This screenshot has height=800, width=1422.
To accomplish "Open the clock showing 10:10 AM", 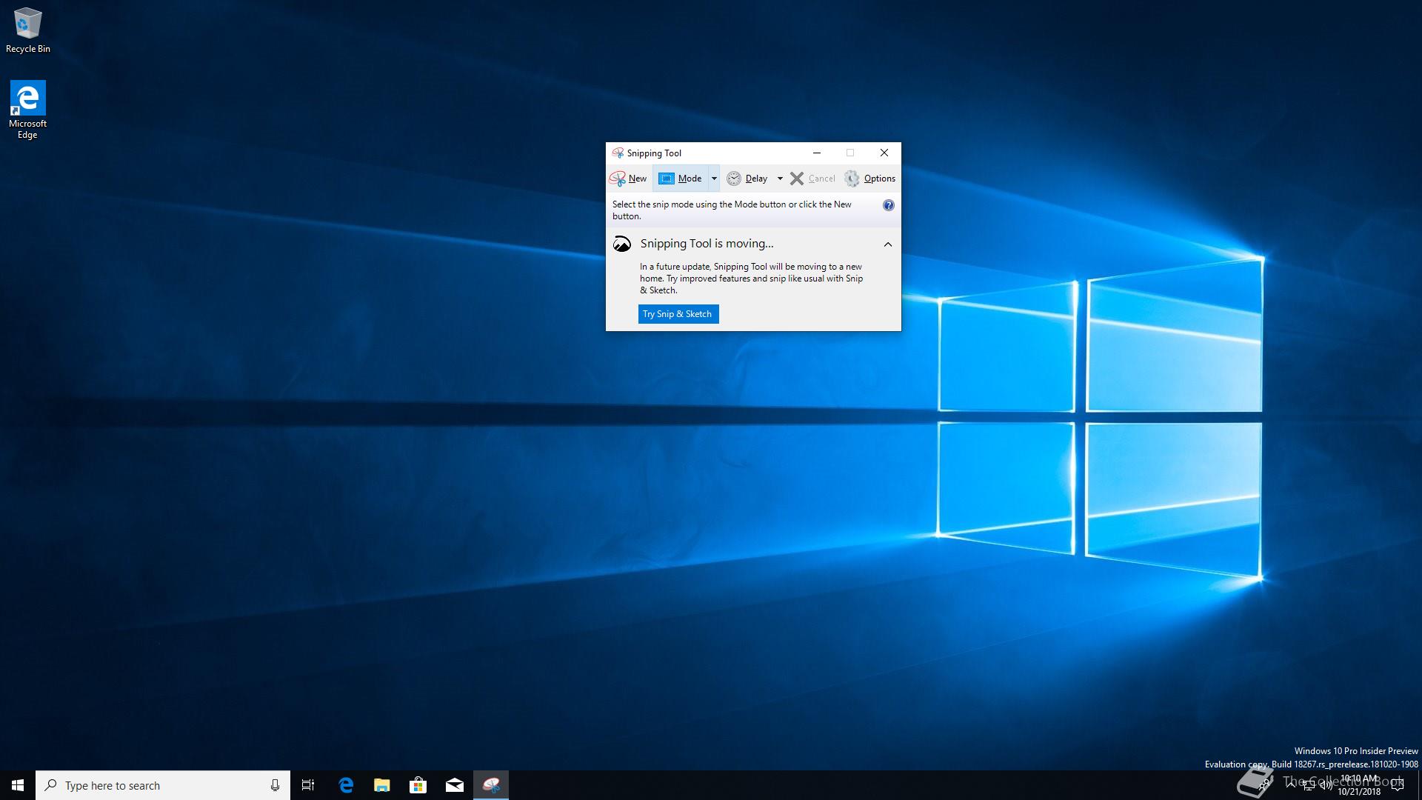I will tap(1359, 785).
